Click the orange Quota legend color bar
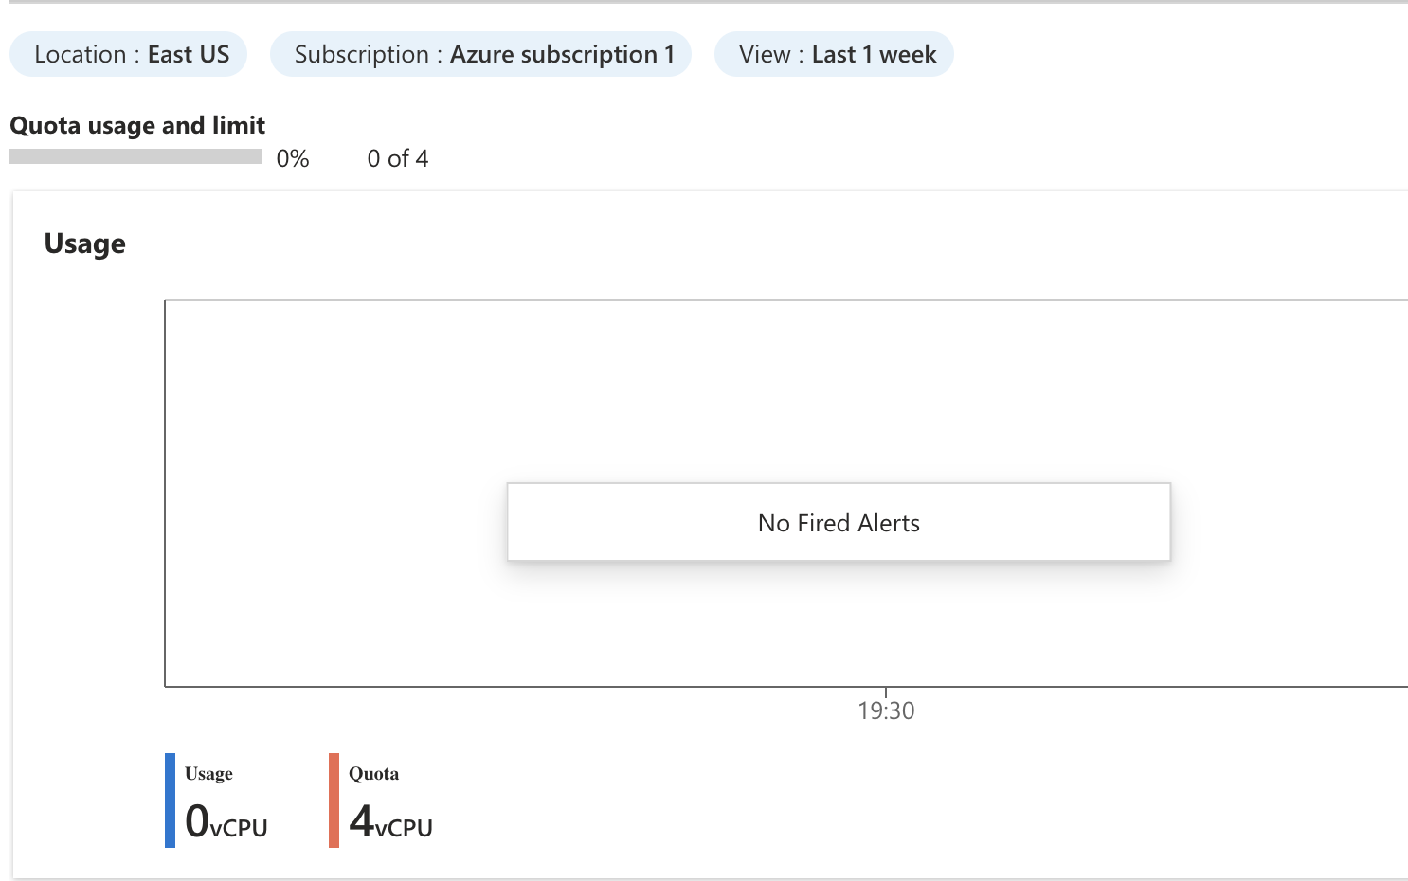 tap(334, 800)
